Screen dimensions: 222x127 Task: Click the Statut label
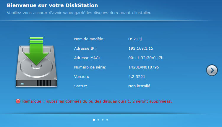[81, 86]
